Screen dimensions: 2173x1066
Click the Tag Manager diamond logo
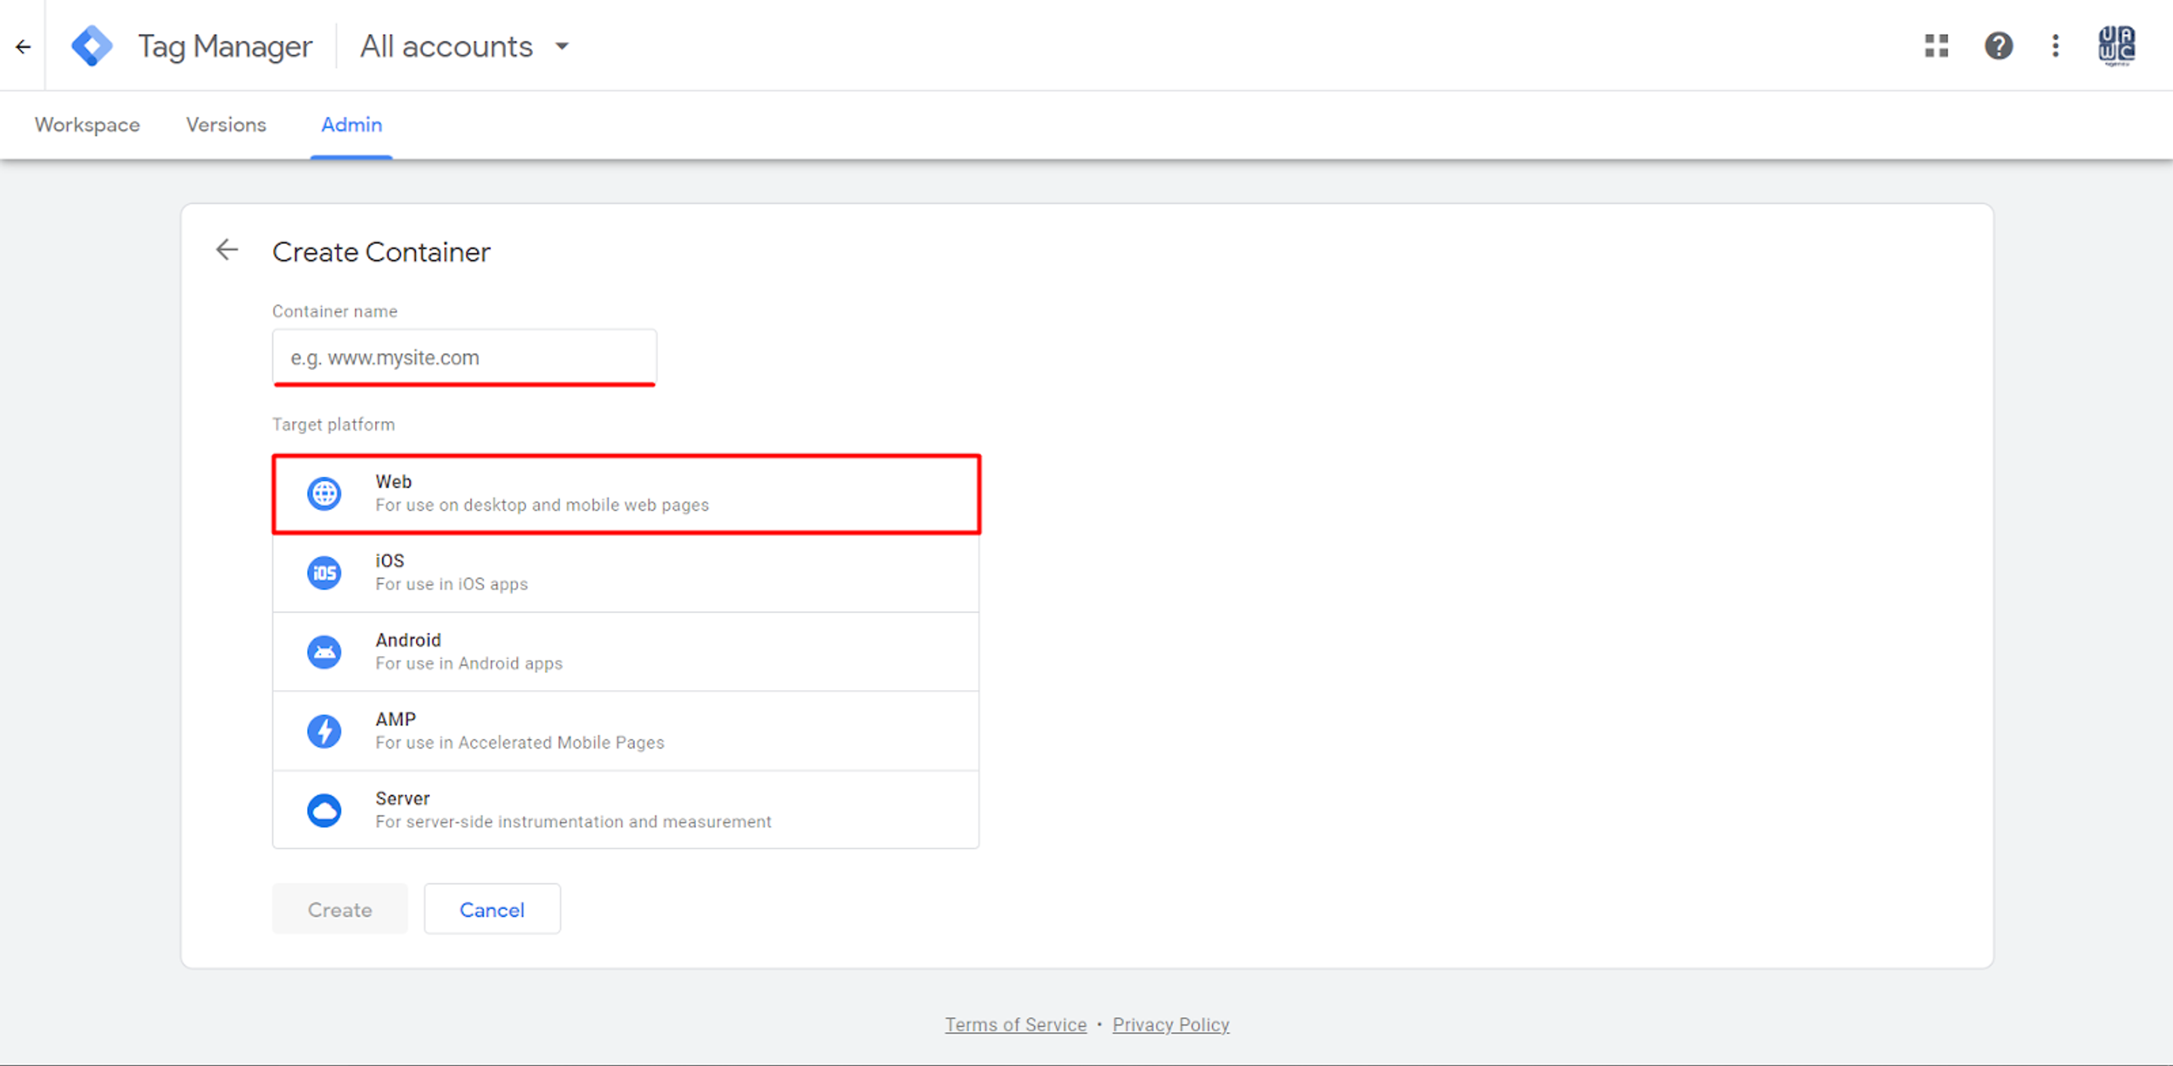coord(92,46)
